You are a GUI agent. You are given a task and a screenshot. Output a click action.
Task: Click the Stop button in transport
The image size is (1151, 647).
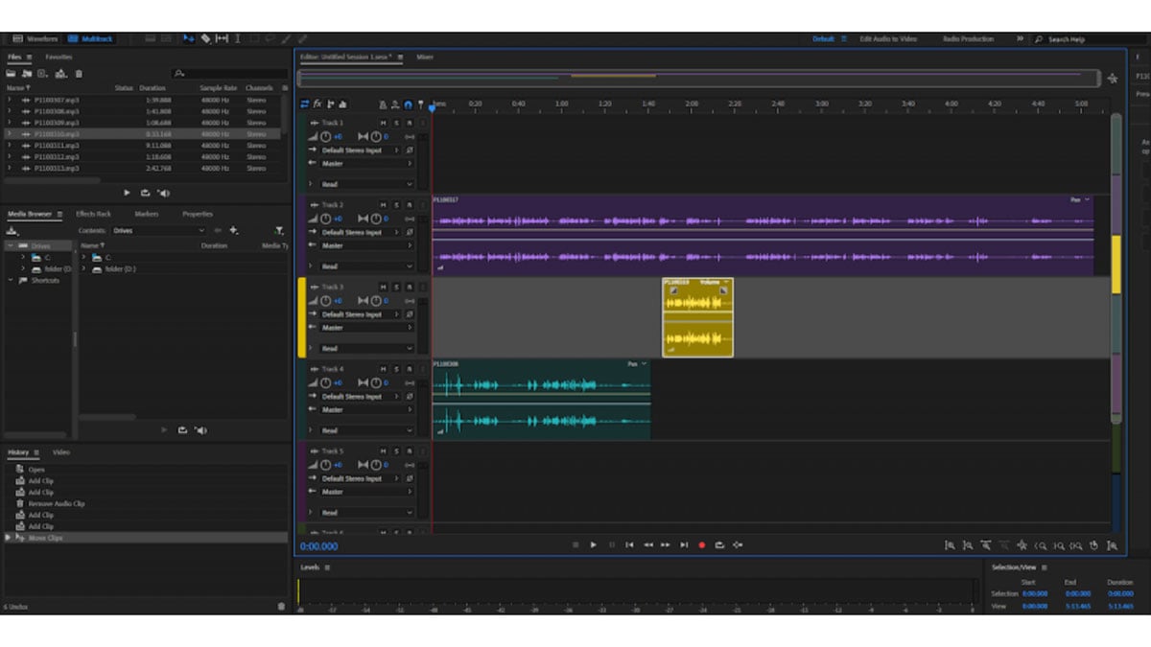coord(575,544)
